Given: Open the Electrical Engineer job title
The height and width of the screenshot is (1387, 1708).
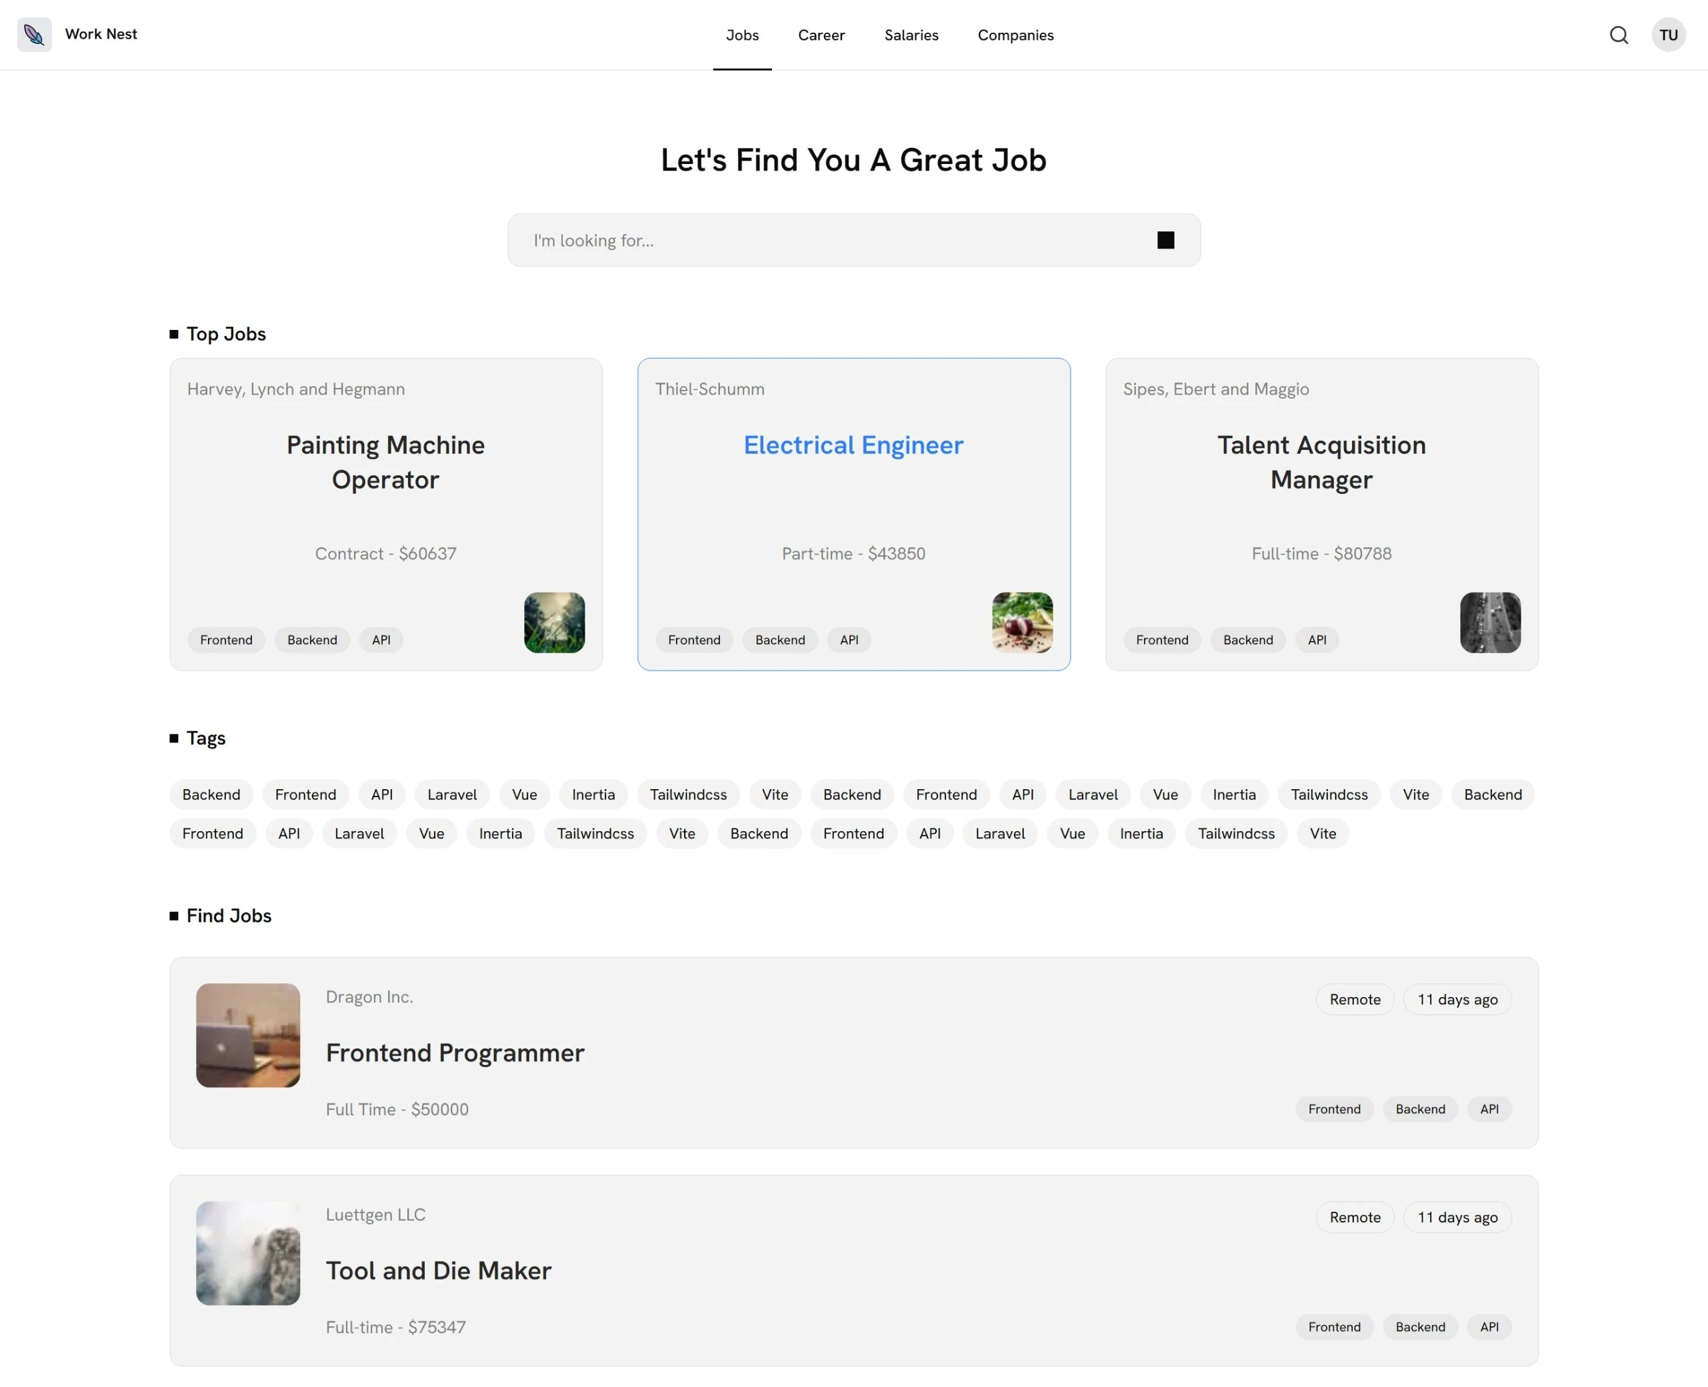Looking at the screenshot, I should click(x=853, y=445).
